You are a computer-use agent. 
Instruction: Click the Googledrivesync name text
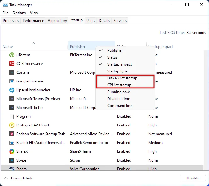[30, 81]
